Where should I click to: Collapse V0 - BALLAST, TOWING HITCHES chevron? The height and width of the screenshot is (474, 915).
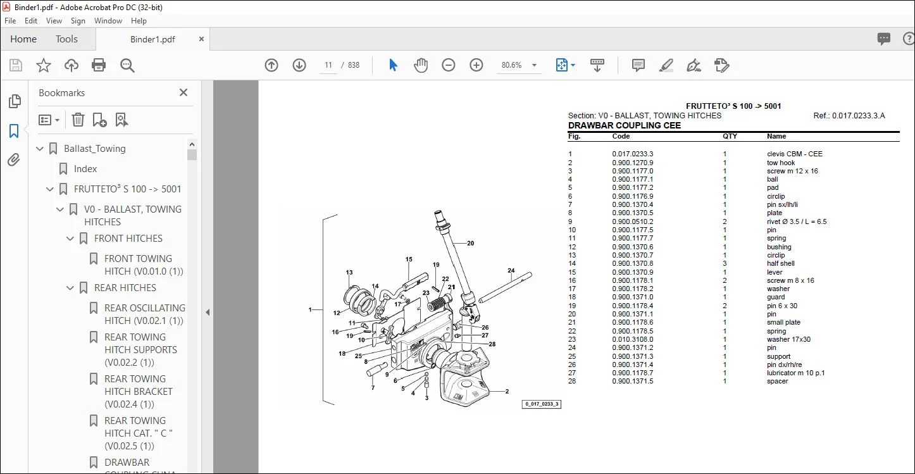(61, 209)
